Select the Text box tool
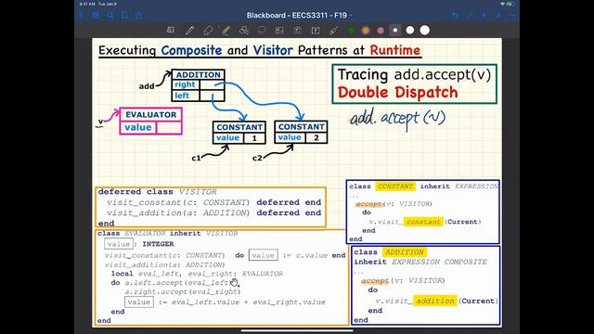This screenshot has height=334, width=594. pos(316,31)
